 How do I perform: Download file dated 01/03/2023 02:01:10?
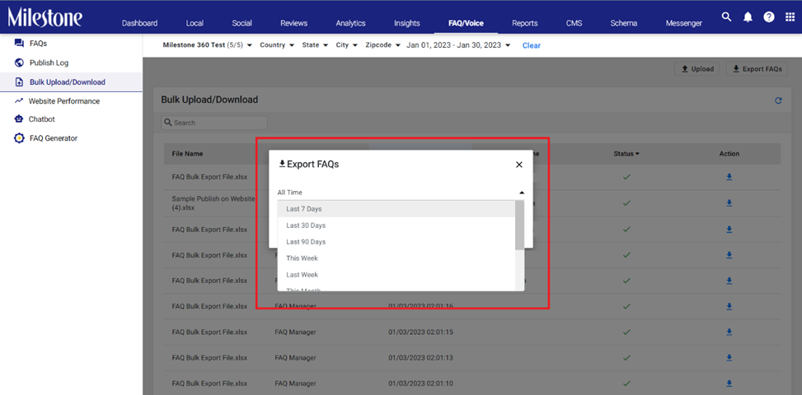coord(729,383)
